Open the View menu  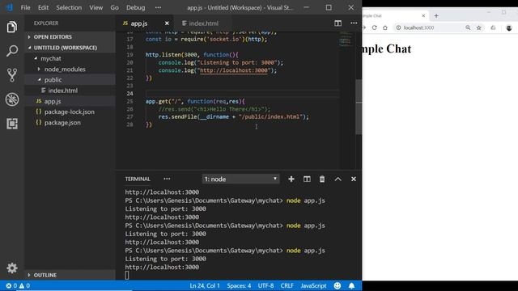(x=96, y=7)
